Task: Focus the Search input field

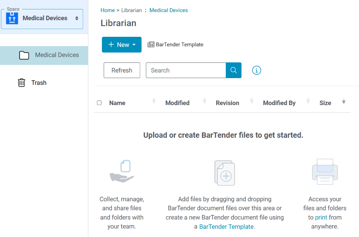Action: (x=186, y=70)
